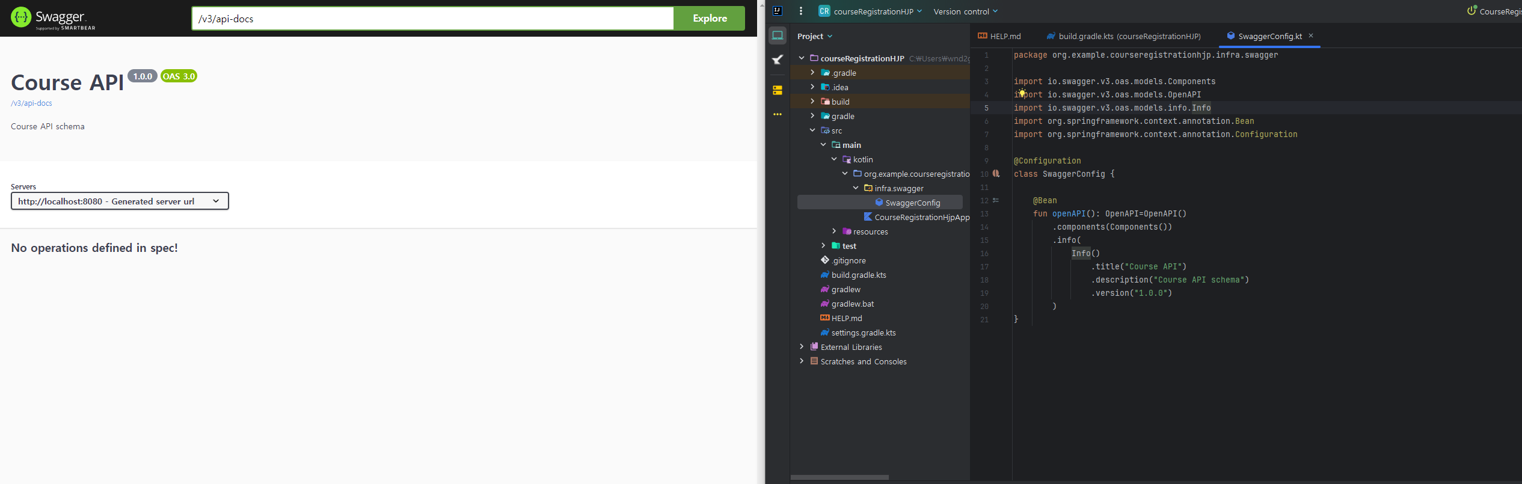1522x484 pixels.
Task: Click the browser window scrollbar up arrow
Action: pos(761,5)
